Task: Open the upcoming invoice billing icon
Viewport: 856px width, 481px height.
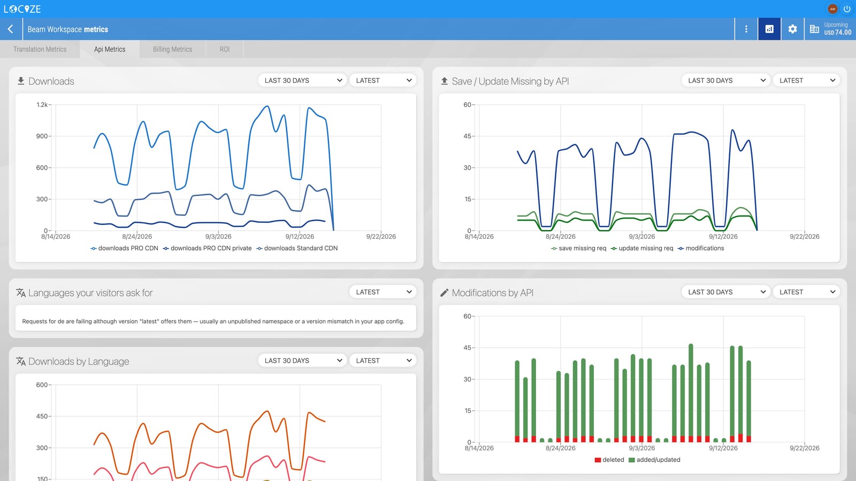Action: pos(814,29)
